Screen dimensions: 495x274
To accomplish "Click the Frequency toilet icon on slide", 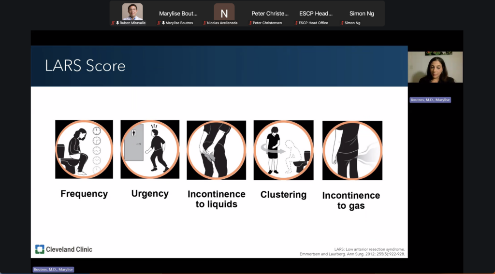I will pos(84,149).
